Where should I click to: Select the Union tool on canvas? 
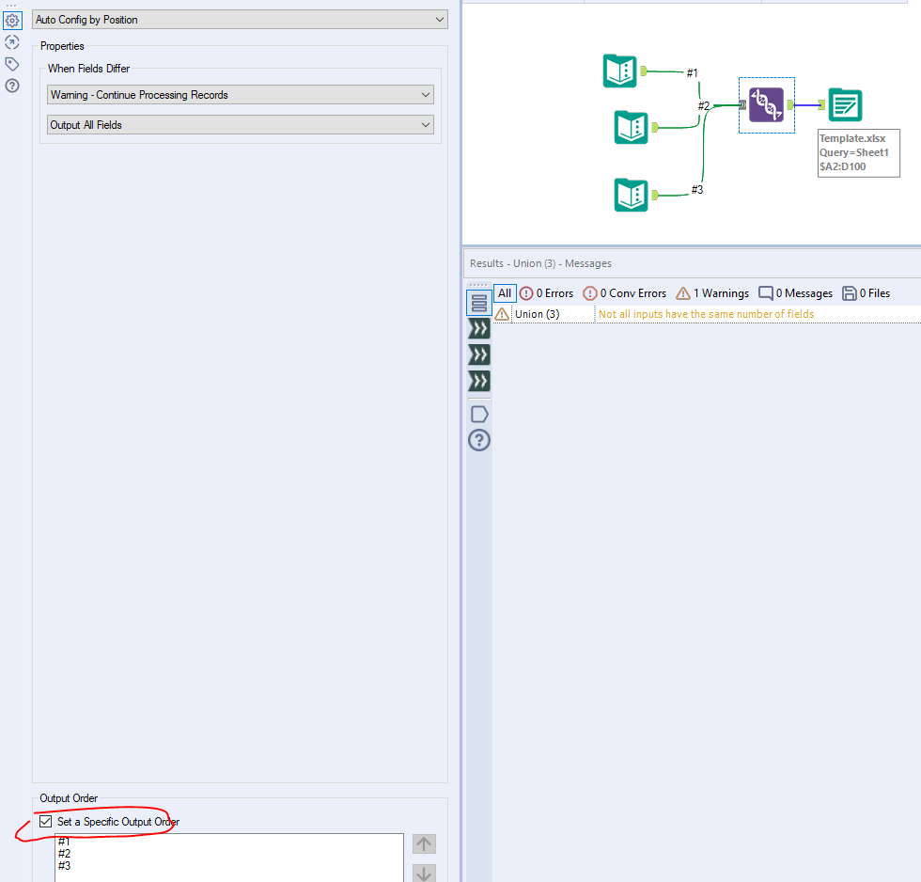(767, 104)
